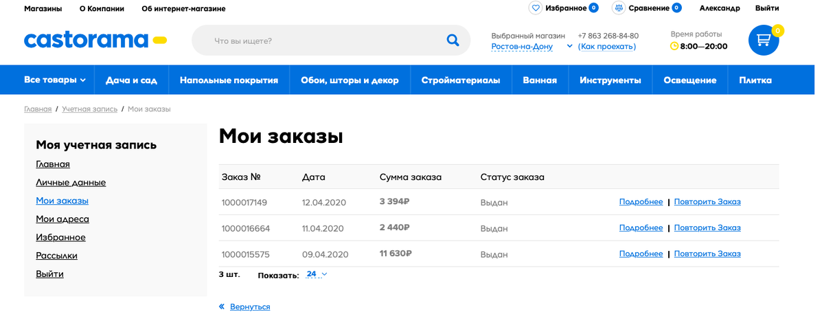Open Избранное in the top bar
Image resolution: width=824 pixels, height=323 pixels.
point(566,8)
